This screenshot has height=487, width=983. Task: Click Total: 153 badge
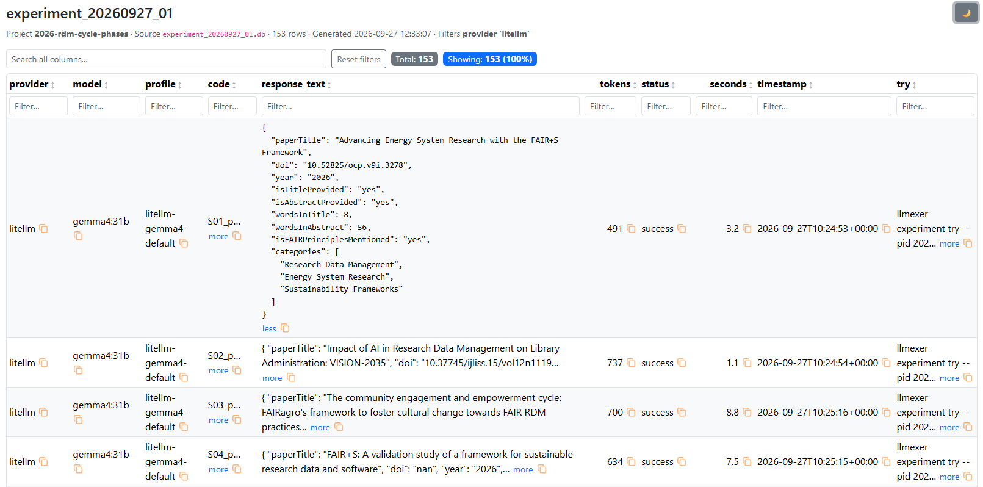(x=414, y=59)
